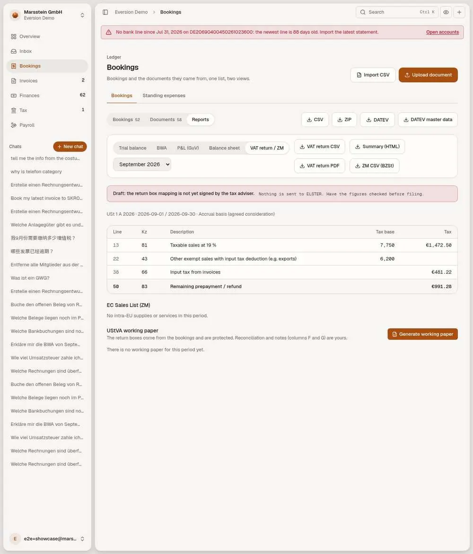The image size is (473, 554).
Task: Download Summary (HTML)
Action: click(377, 147)
